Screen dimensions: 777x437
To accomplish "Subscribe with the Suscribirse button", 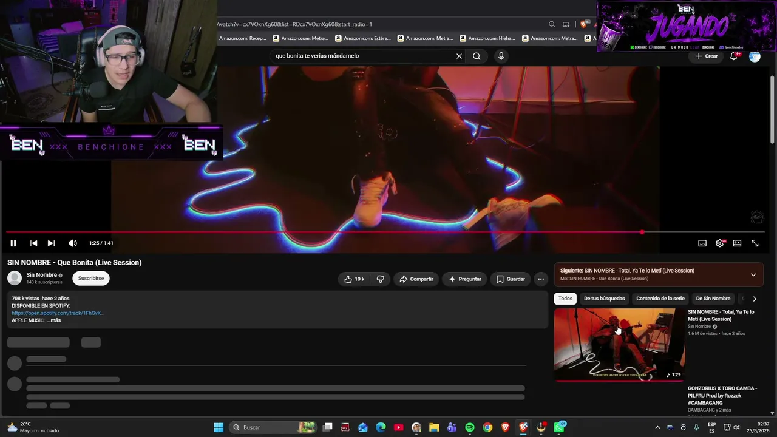I will pyautogui.click(x=91, y=278).
